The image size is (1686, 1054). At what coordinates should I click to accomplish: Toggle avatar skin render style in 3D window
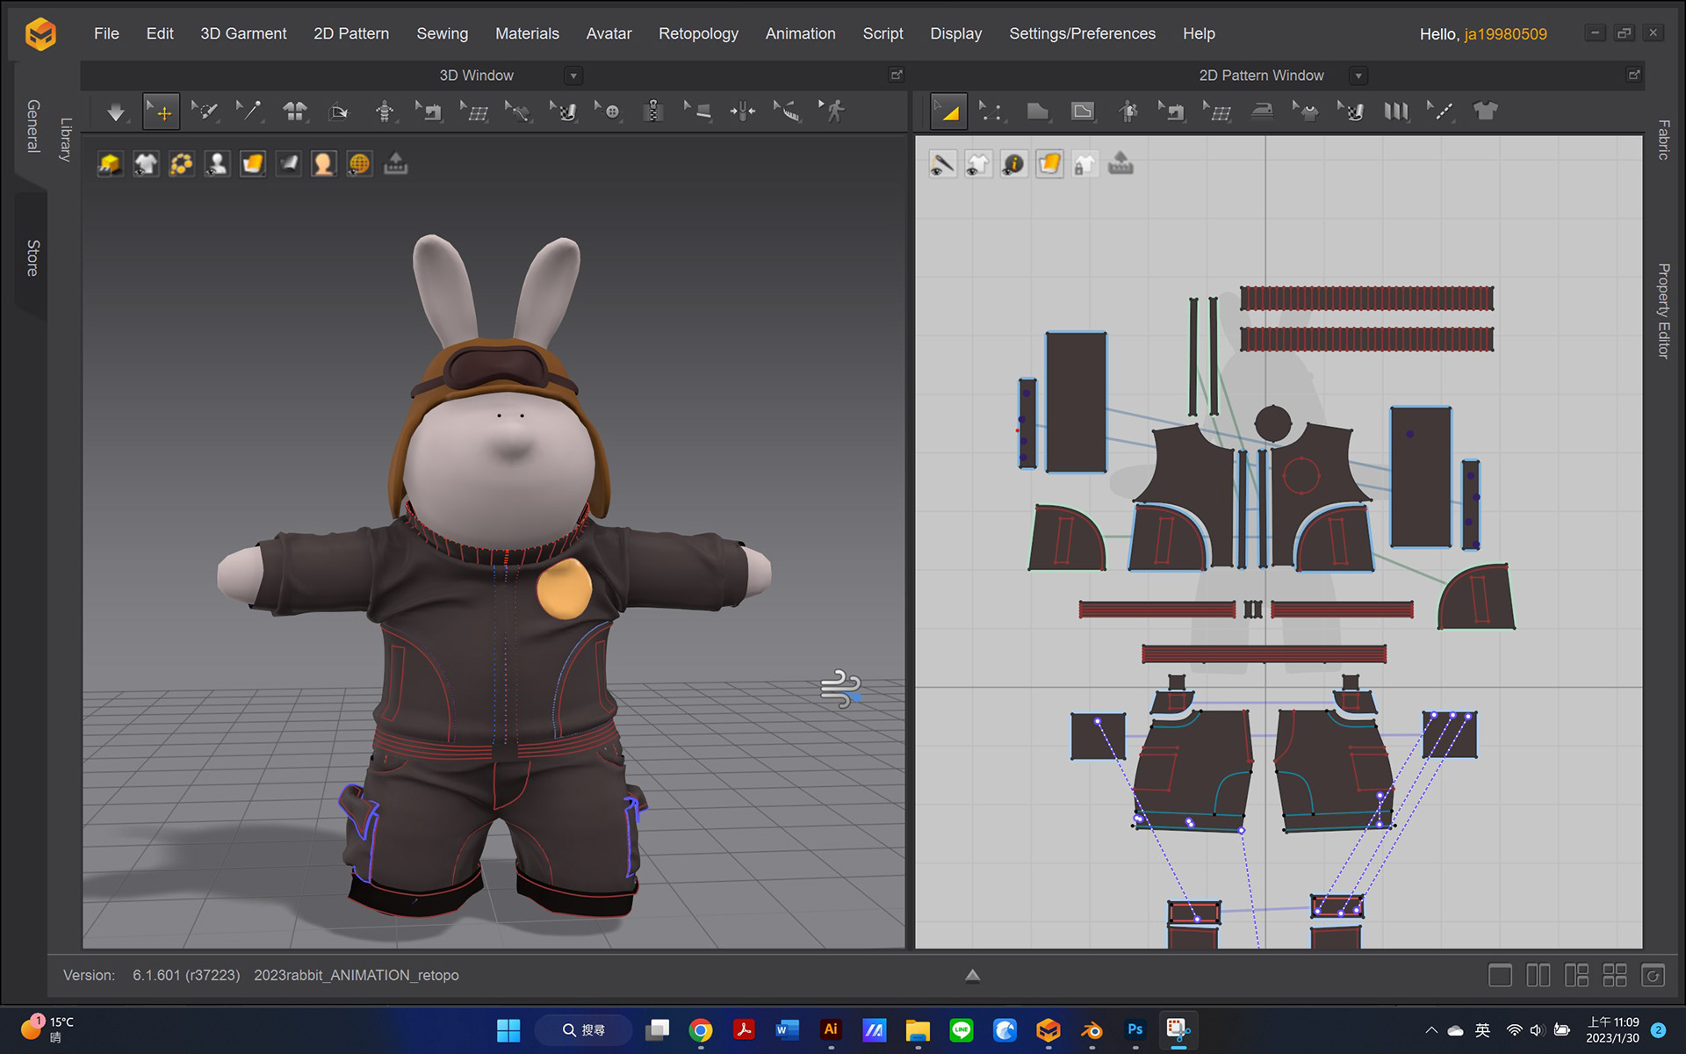tap(324, 164)
